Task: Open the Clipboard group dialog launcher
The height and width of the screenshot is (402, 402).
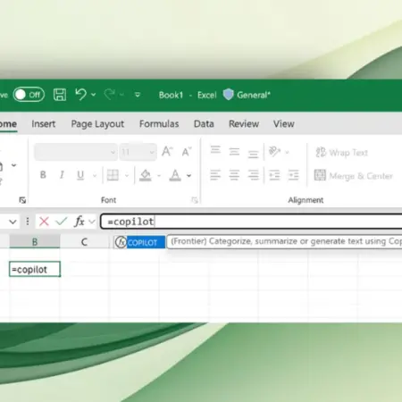Action: 22,200
